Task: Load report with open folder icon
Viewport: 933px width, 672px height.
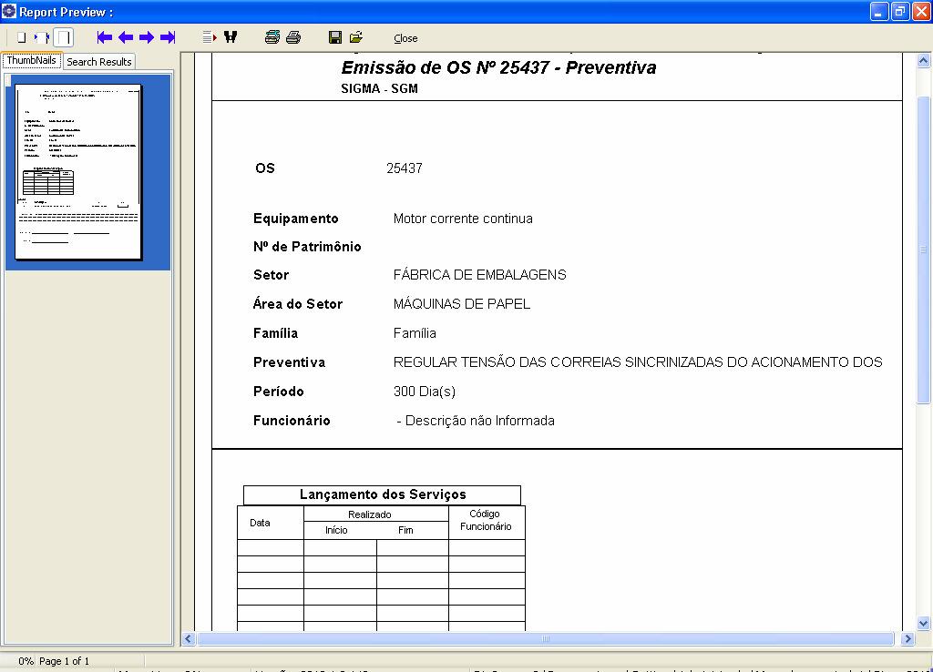Action: (x=356, y=37)
